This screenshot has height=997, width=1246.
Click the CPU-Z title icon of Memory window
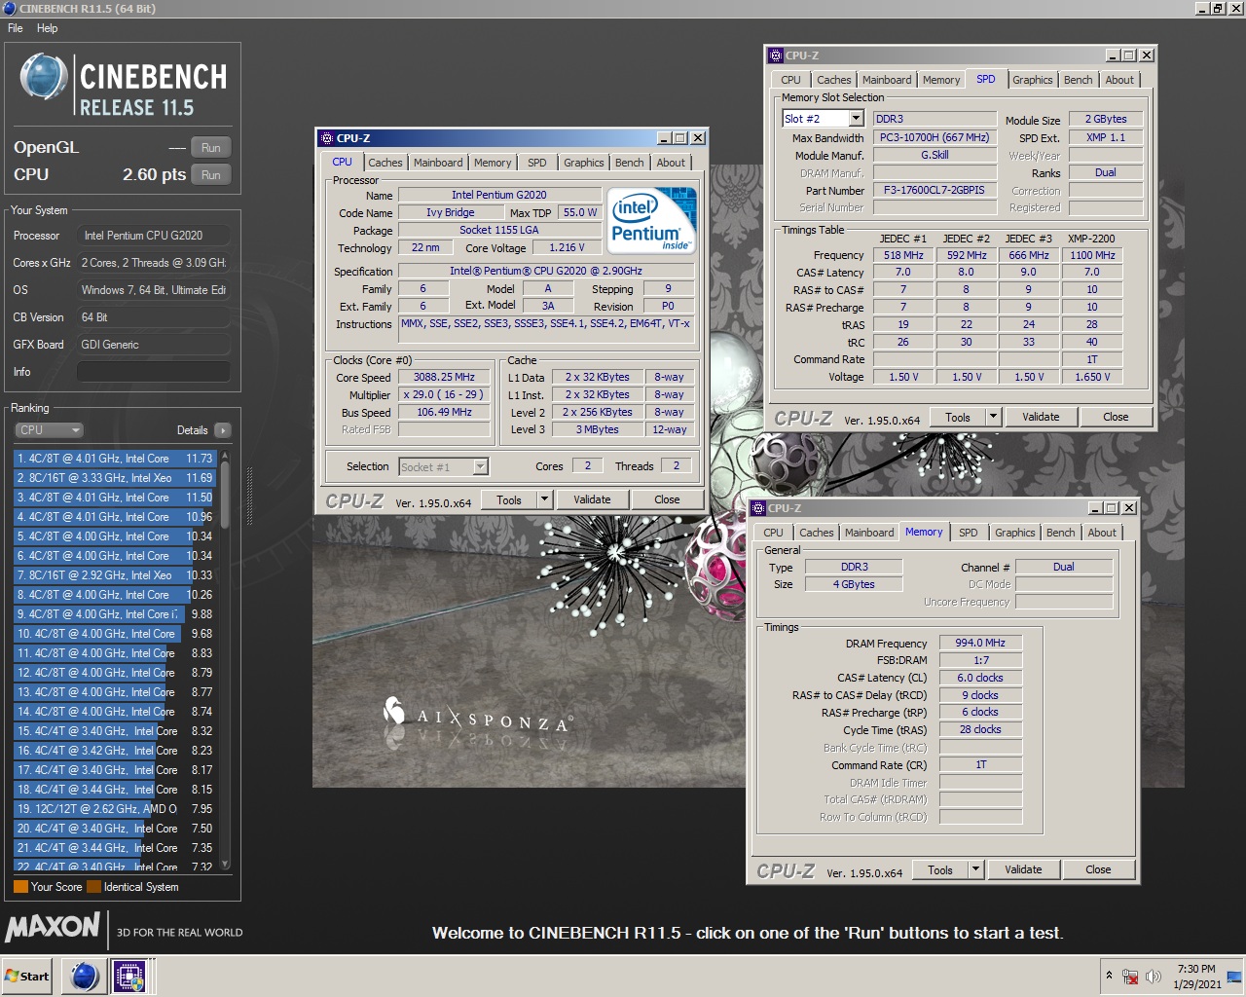(x=757, y=508)
